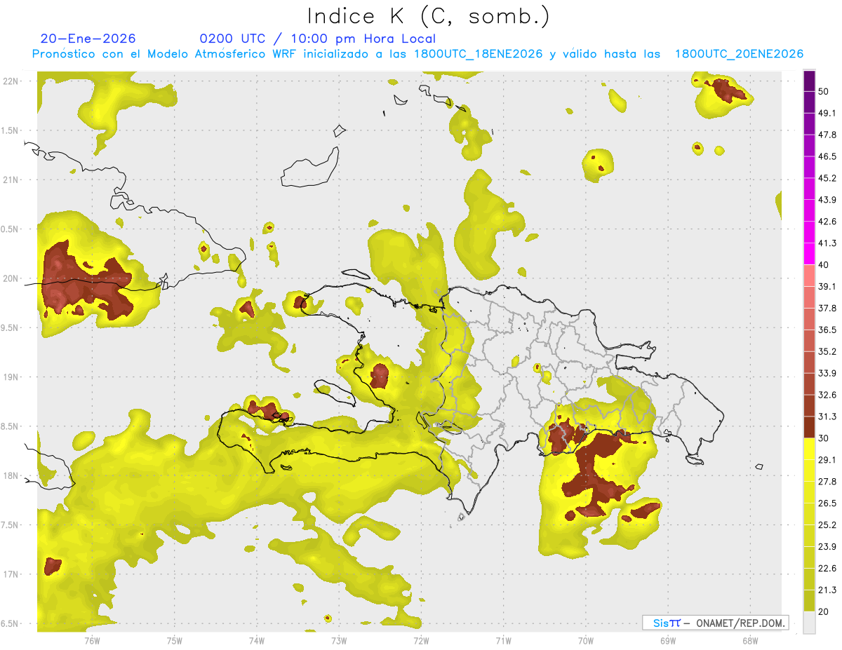
Task: Pick the salmon swatch between 39.1 and 40
Action: pyautogui.click(x=810, y=276)
